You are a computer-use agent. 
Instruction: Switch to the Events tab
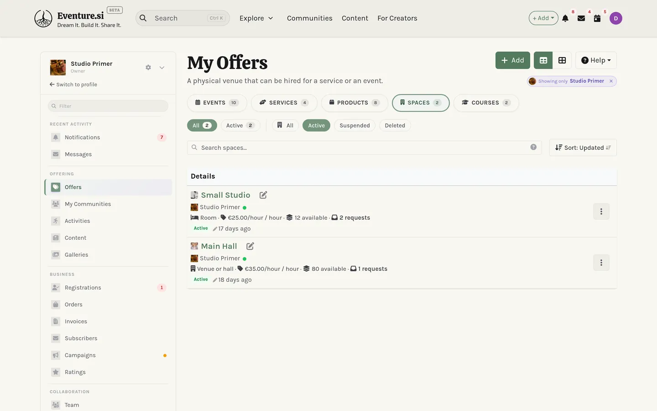(x=217, y=103)
